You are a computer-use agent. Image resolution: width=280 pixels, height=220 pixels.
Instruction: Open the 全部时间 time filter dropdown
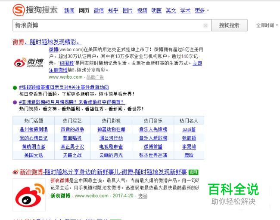pos(267,25)
